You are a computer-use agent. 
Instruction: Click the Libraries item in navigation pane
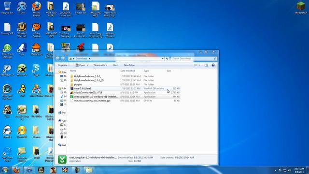click(62, 88)
